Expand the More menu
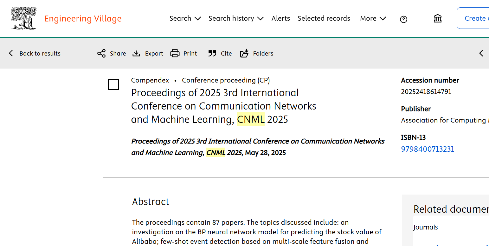This screenshot has height=246, width=489. click(x=373, y=18)
